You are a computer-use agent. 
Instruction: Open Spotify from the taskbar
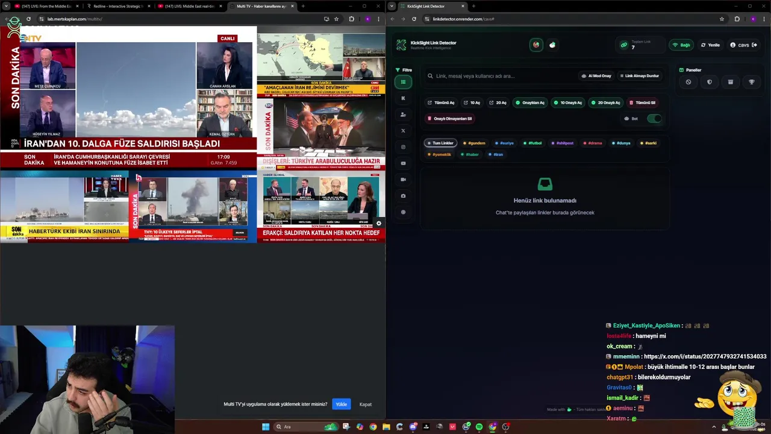479,427
